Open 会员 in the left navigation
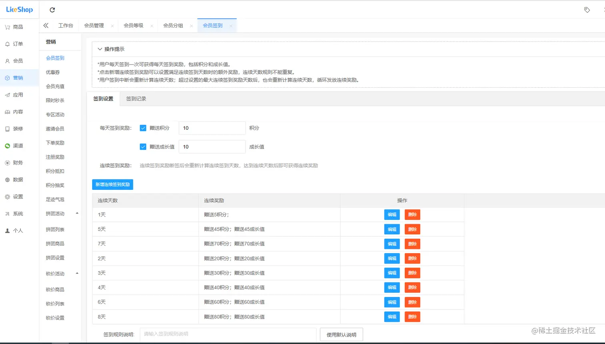 [x=18, y=61]
